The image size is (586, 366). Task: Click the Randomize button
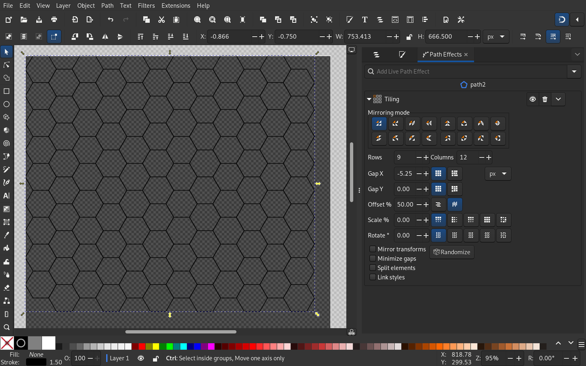451,252
